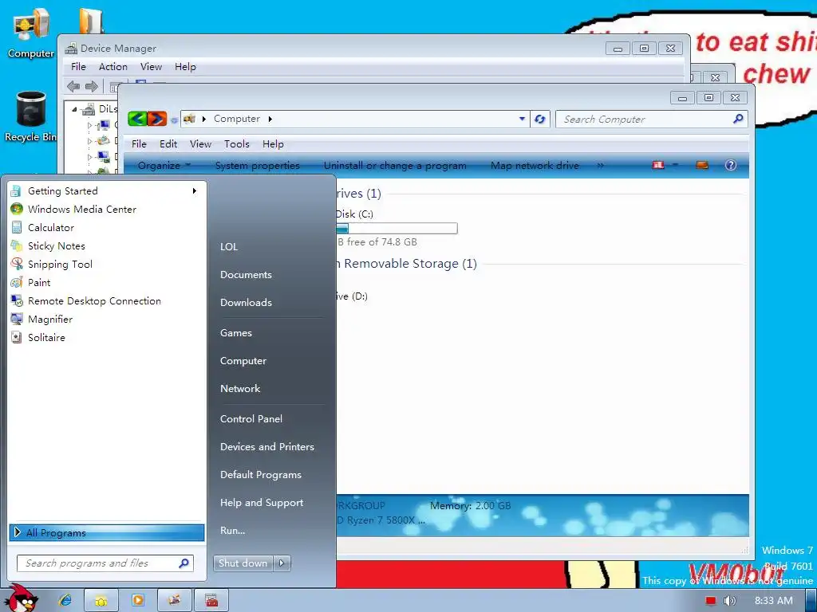Open recent locations dropdown beside nav arrows

(x=174, y=120)
